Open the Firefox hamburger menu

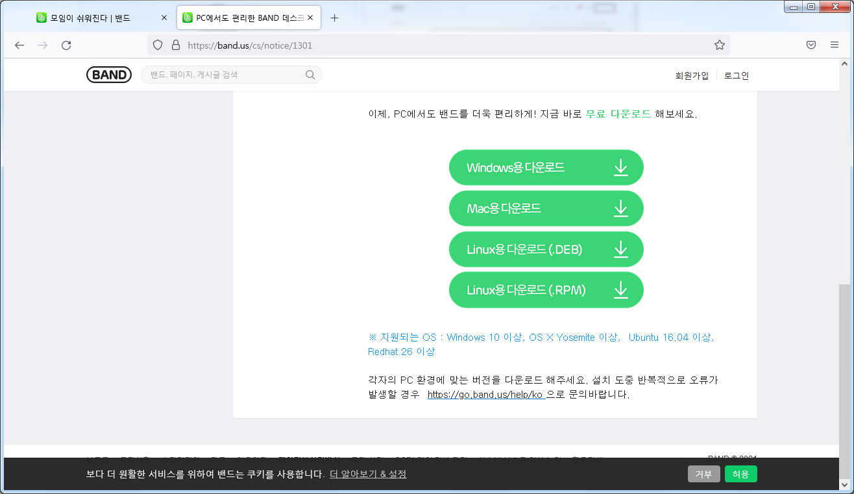pos(835,45)
